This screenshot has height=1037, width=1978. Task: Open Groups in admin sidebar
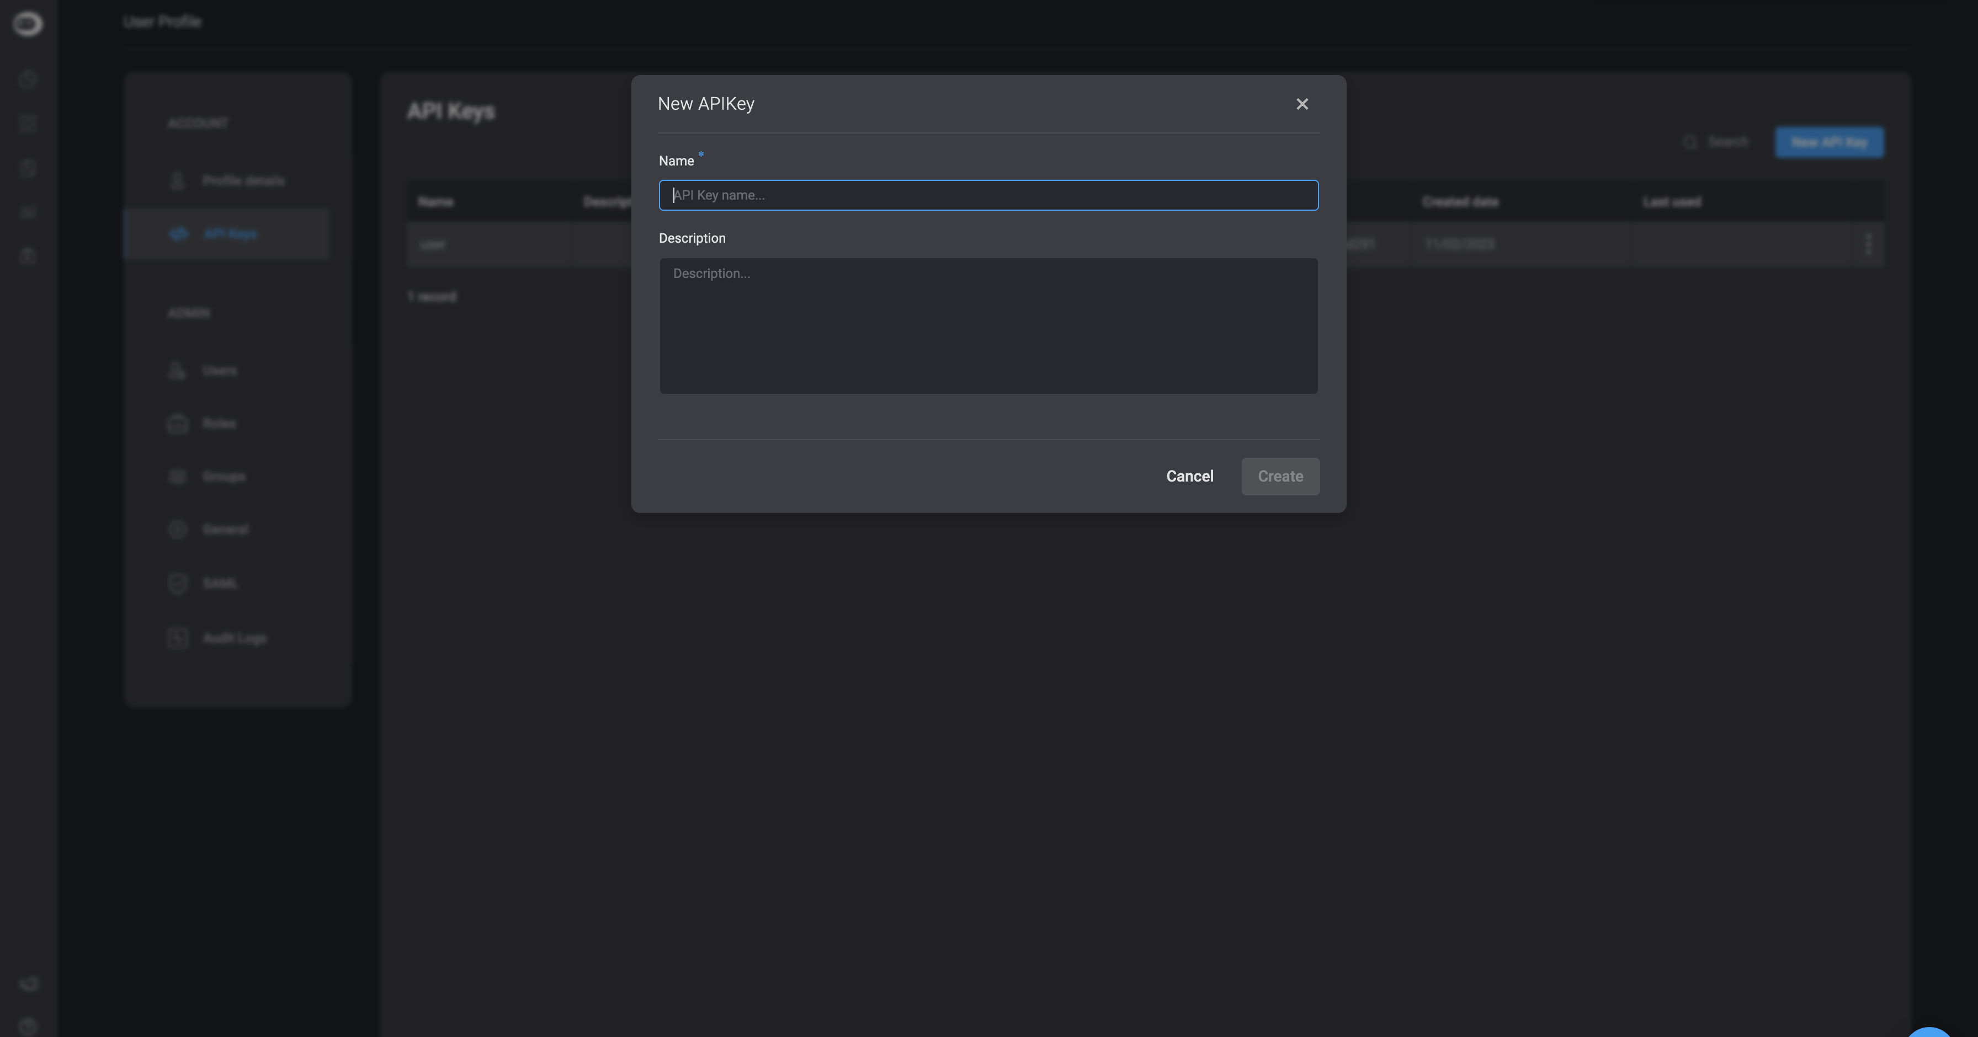click(x=224, y=477)
